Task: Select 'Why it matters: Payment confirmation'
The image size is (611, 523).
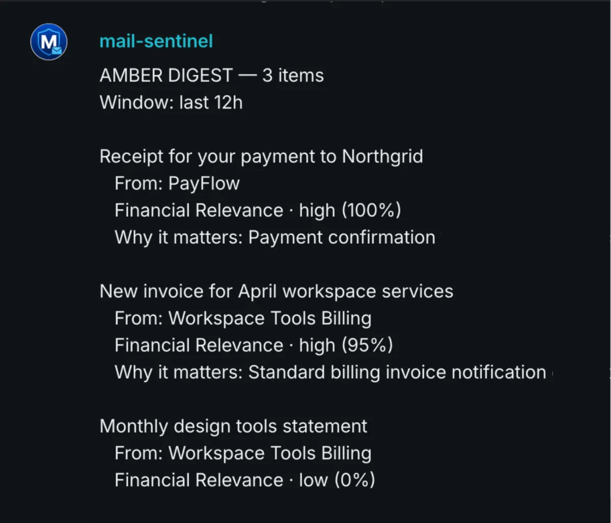Action: (275, 238)
